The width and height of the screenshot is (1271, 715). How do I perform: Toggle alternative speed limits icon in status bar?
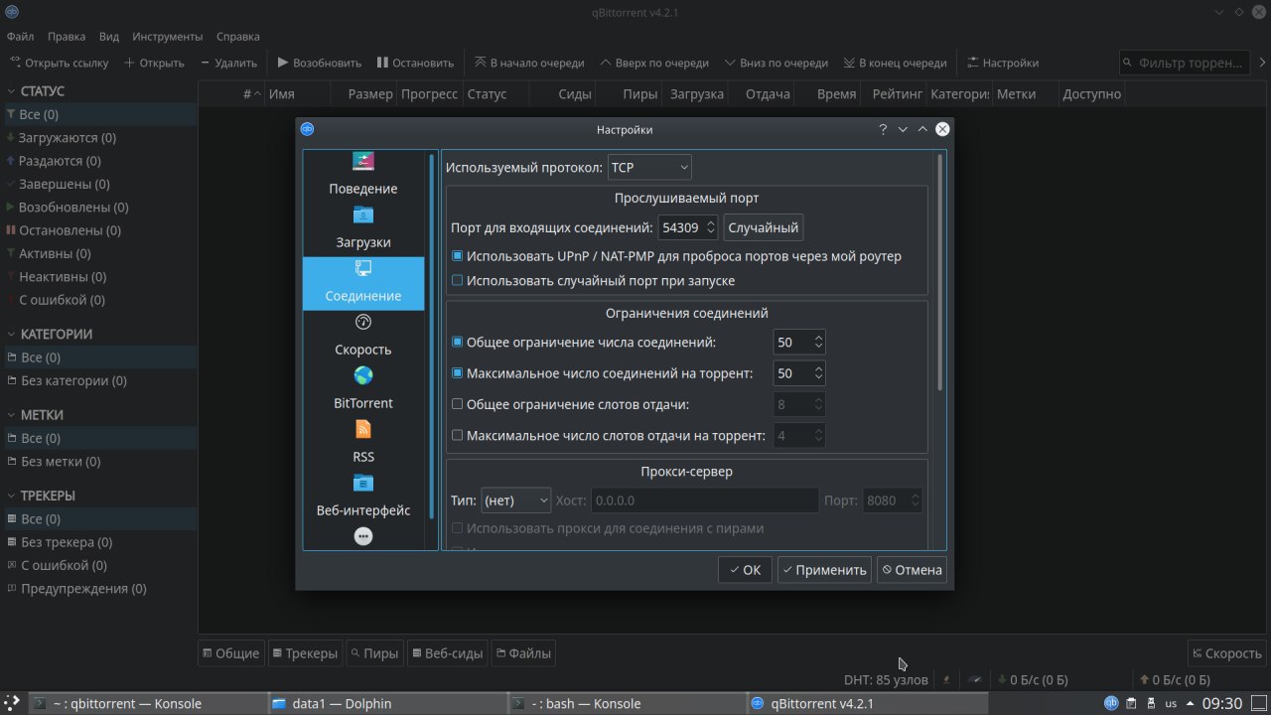pyautogui.click(x=975, y=680)
